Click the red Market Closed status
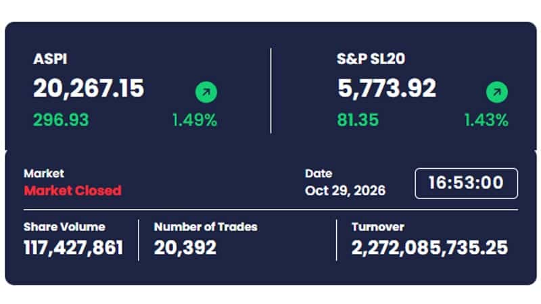541x304 pixels. (x=73, y=191)
